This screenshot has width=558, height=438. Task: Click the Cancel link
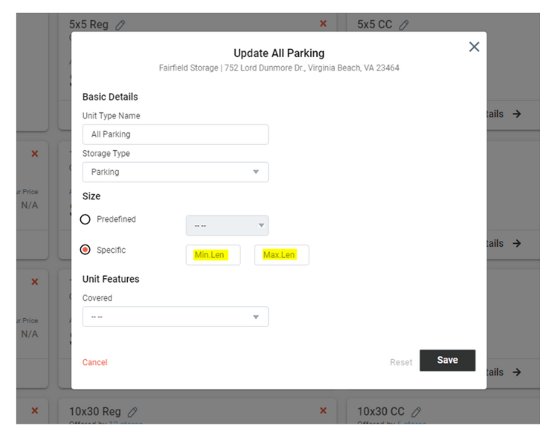[95, 362]
